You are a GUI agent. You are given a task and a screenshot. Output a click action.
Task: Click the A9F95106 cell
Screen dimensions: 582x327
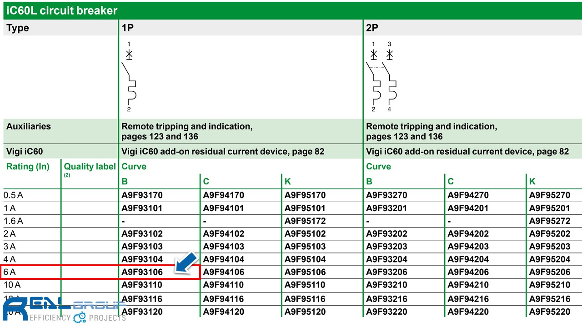(305, 272)
